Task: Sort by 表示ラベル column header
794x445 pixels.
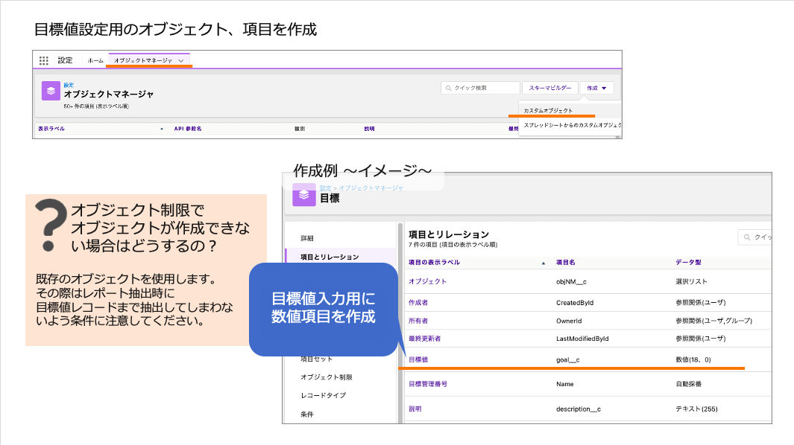Action: click(51, 129)
